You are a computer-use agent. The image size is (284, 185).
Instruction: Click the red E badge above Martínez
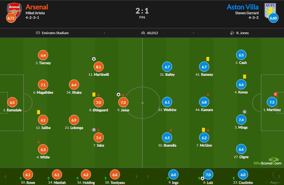[x=276, y=94]
